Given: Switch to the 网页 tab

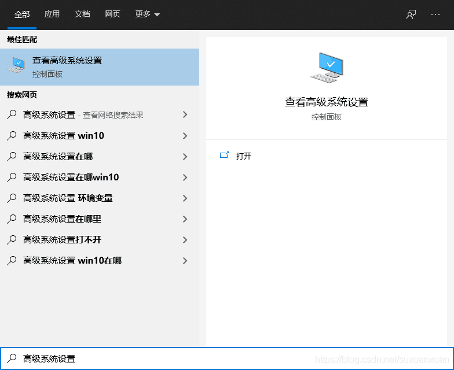Looking at the screenshot, I should (x=112, y=14).
